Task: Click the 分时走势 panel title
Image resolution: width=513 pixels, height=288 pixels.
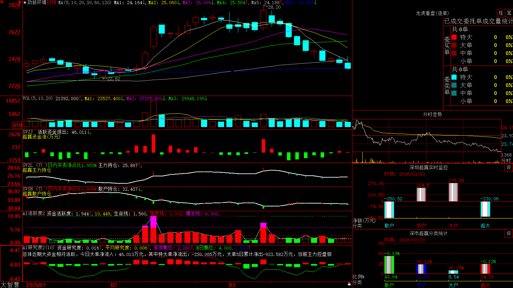Action: (x=432, y=114)
